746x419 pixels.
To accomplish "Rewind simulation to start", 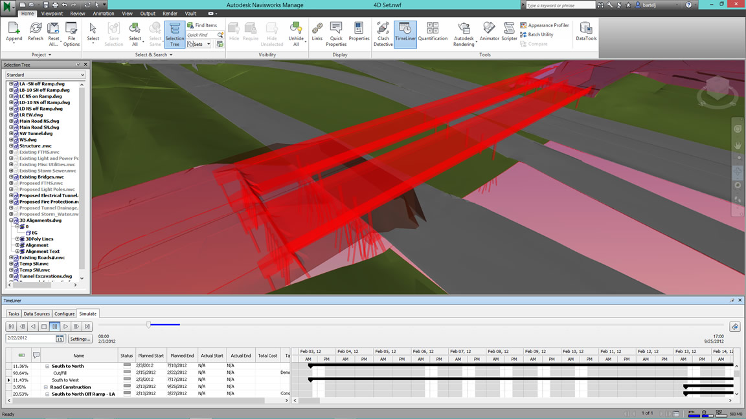I will point(12,327).
